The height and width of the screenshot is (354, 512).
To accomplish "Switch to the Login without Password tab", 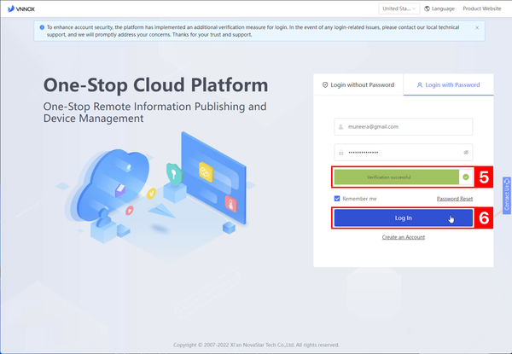I will coord(358,85).
